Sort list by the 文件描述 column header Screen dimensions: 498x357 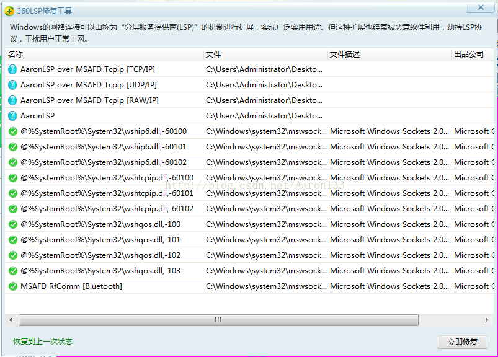click(x=389, y=55)
